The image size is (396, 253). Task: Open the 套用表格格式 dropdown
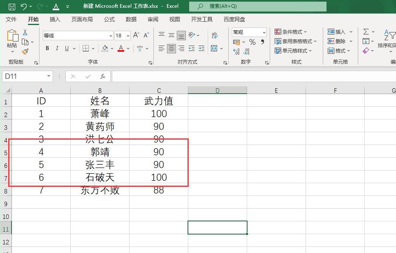[296, 41]
